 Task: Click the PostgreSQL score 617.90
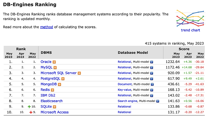click(x=174, y=79)
